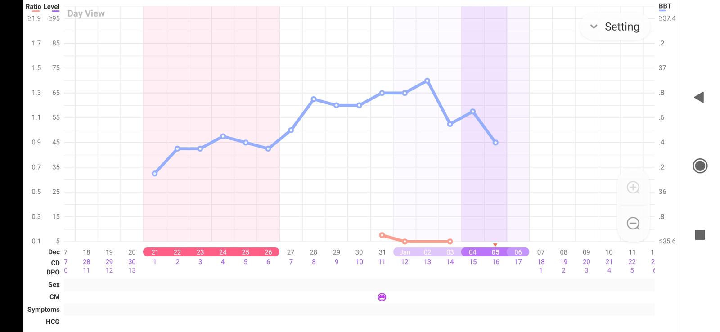Tap the Sex row label
This screenshot has height=332, width=720.
point(54,284)
